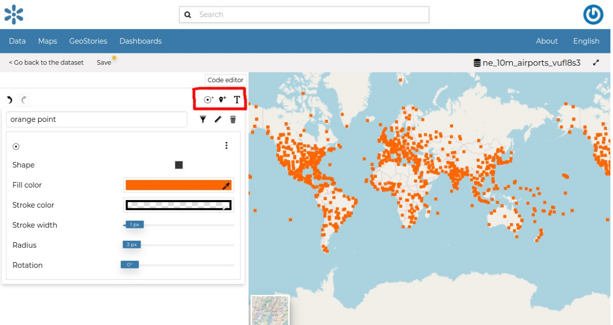613x325 pixels.
Task: Open the Maps menu
Action: pyautogui.click(x=47, y=41)
